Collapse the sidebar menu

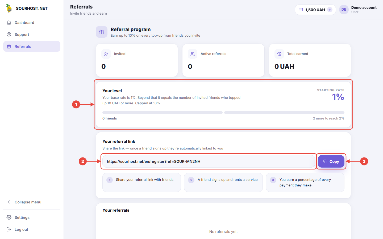pyautogui.click(x=32, y=202)
